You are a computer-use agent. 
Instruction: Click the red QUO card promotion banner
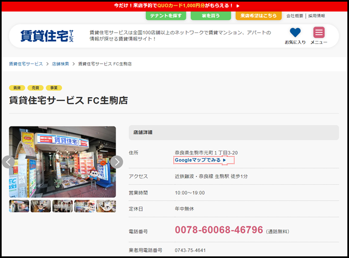(174, 6)
